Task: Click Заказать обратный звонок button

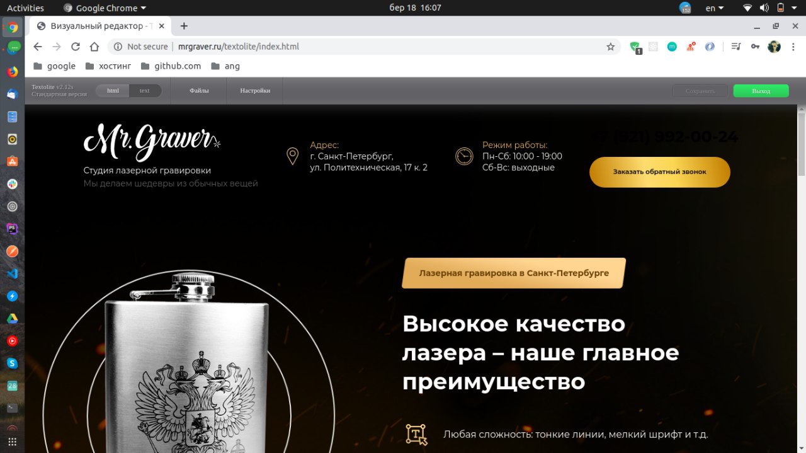Action: (x=660, y=172)
